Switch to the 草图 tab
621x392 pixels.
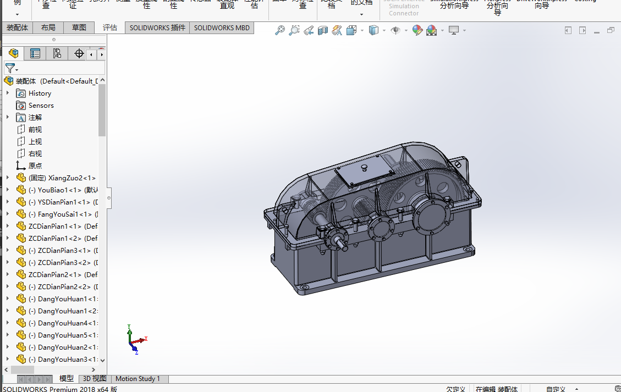79,27
